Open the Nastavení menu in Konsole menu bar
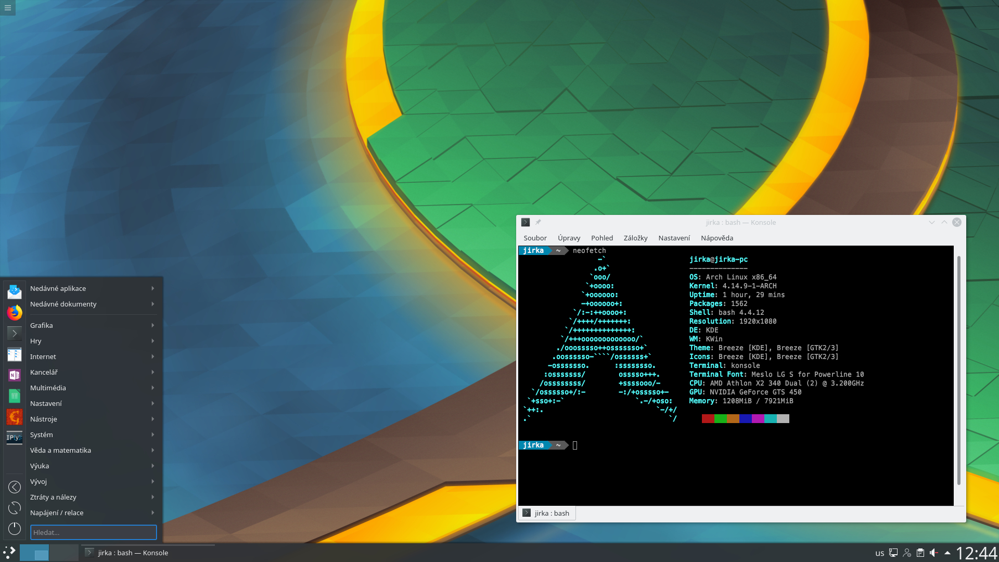This screenshot has height=562, width=999. (x=674, y=238)
